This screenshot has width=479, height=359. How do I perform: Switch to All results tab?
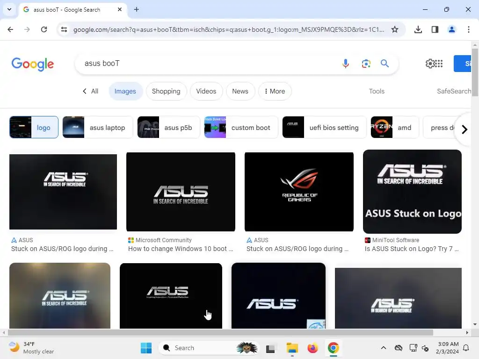tap(90, 91)
